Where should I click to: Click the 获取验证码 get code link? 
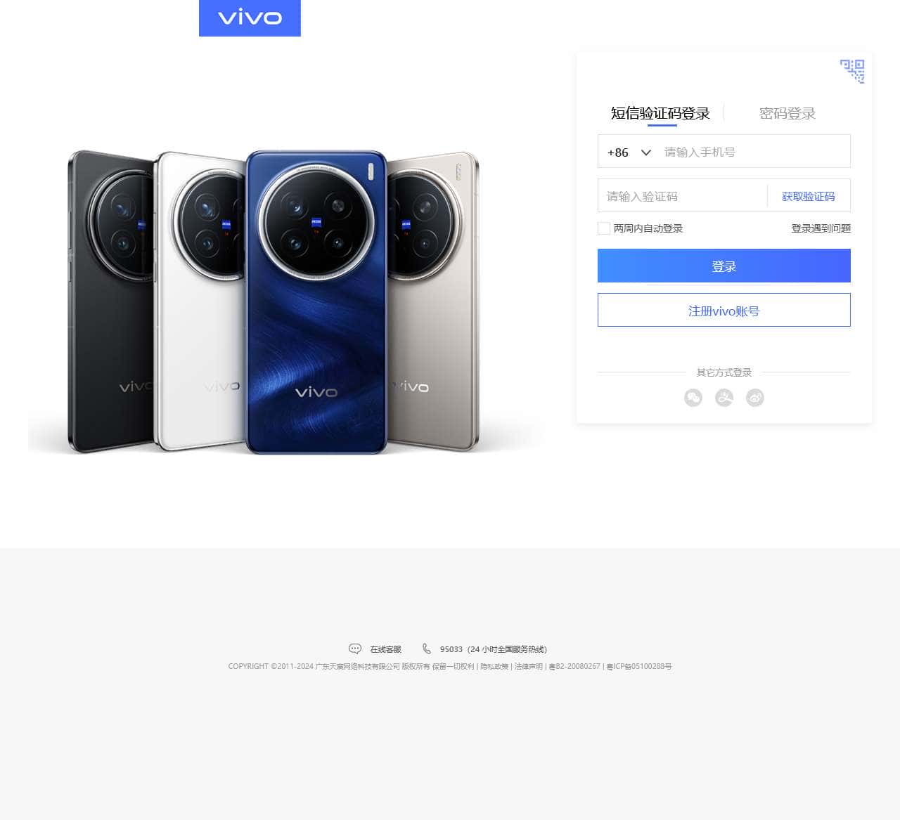809,196
